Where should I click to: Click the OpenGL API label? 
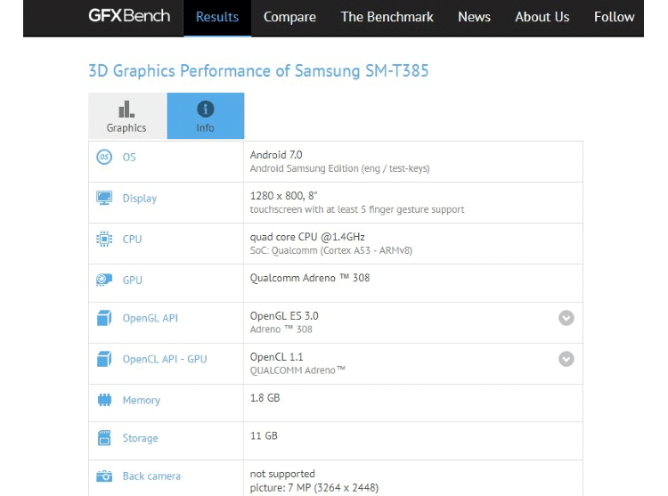pyautogui.click(x=150, y=318)
